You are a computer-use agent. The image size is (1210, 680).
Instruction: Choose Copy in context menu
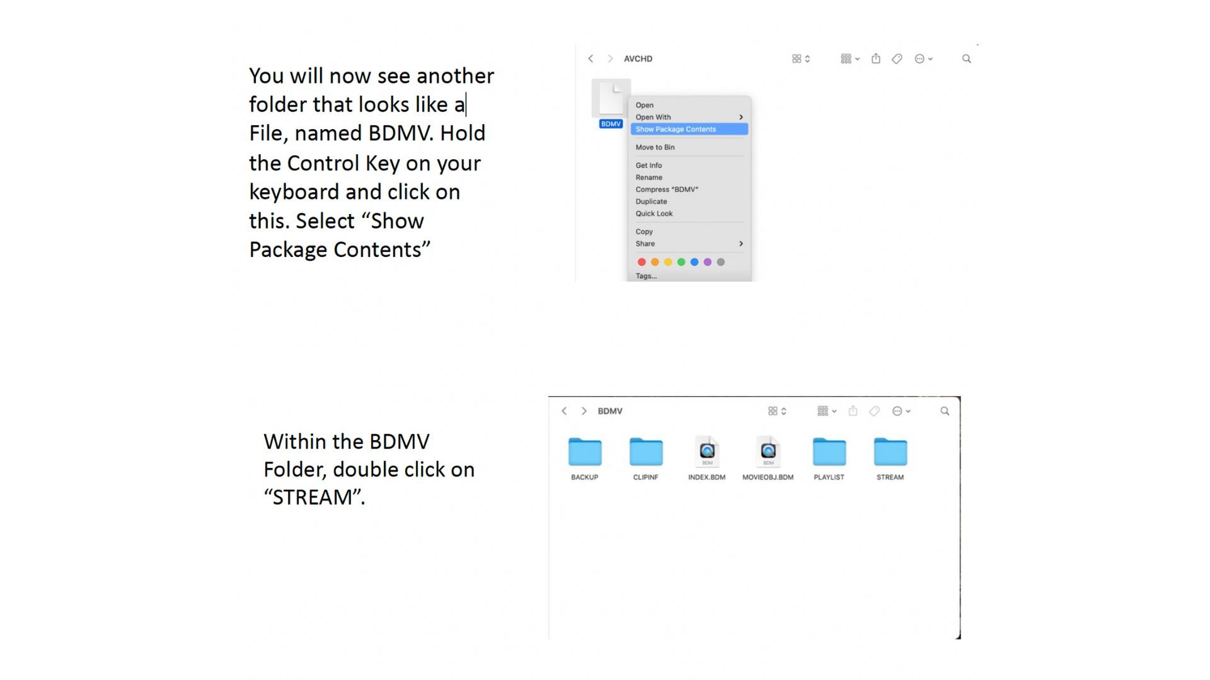(x=689, y=232)
